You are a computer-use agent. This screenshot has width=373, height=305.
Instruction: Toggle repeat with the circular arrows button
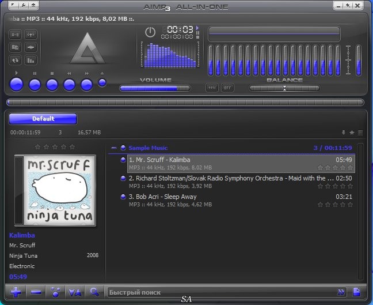point(15,60)
